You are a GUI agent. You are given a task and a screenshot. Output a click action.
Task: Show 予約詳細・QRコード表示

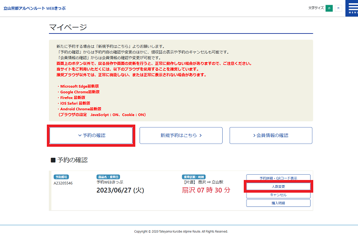coord(278,178)
